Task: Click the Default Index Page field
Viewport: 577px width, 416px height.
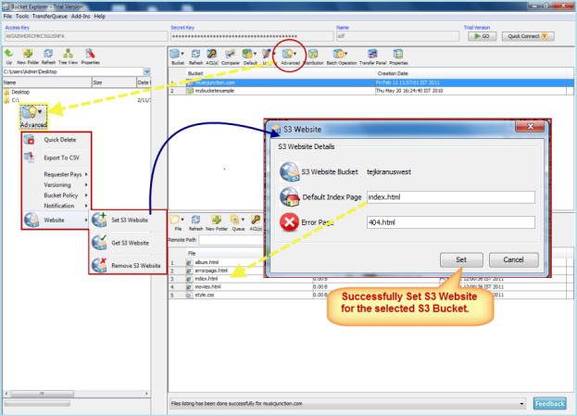Action: [x=450, y=197]
